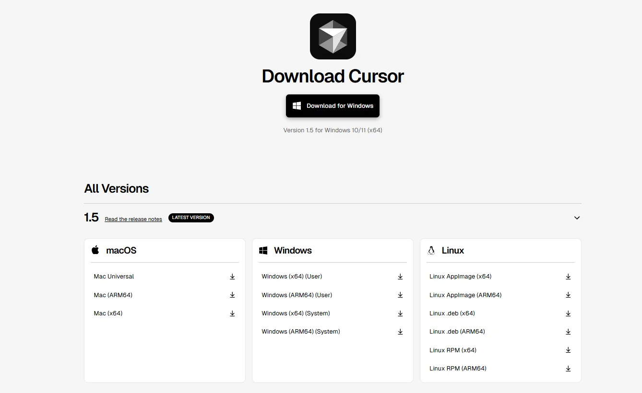Click the download icon for Windows (ARM64) (User)
The height and width of the screenshot is (393, 642).
400,295
